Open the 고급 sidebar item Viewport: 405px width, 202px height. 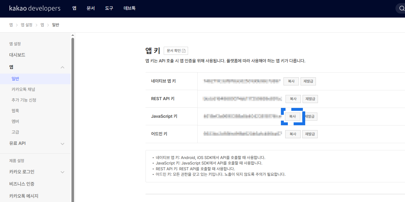15,132
